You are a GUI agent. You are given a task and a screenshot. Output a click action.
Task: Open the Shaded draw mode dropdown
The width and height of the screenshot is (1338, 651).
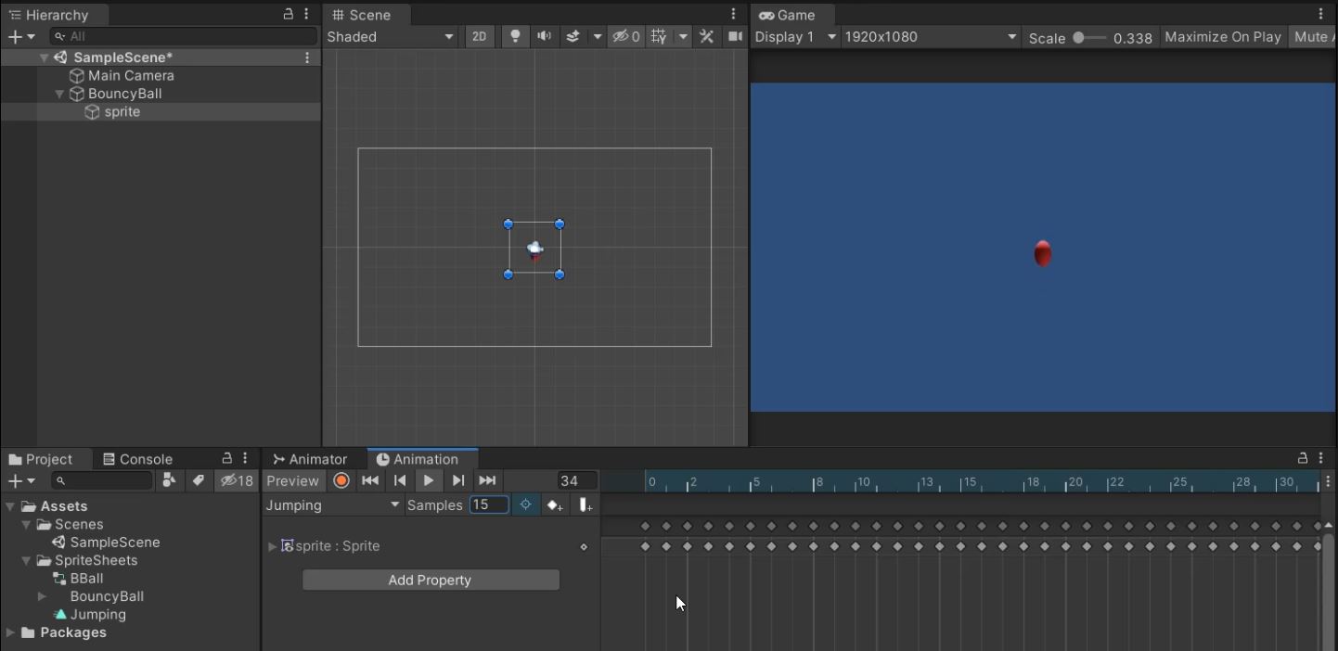click(x=390, y=37)
